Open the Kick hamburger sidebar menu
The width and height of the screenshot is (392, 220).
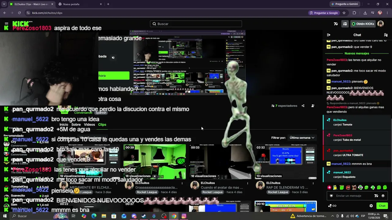[6, 24]
